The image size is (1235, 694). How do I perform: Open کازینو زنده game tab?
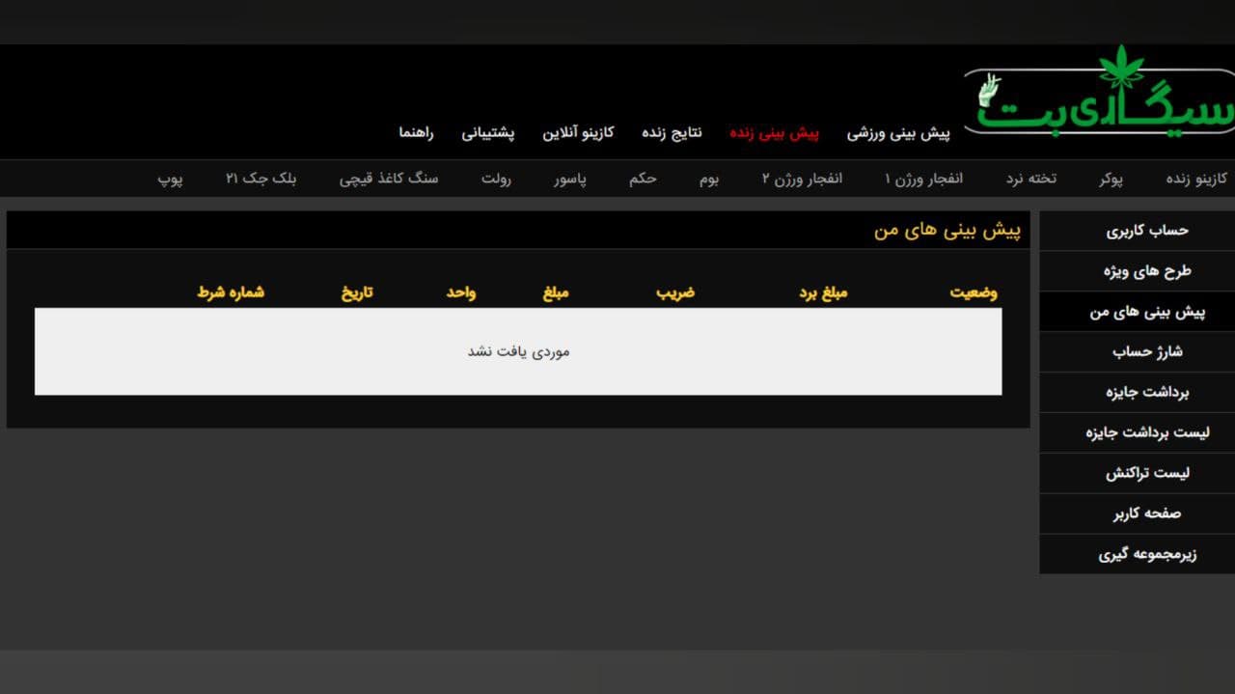point(1196,179)
